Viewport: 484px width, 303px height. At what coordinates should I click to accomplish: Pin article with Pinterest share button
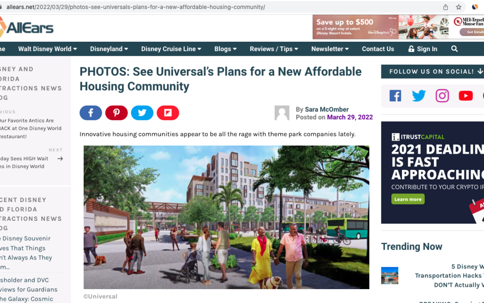click(117, 113)
